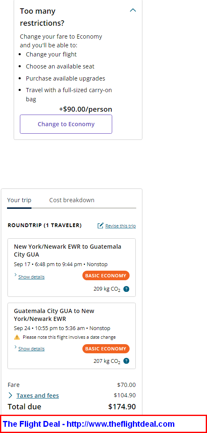Screen dimensions: 207x433
Task: Click the Basic Economy badge on the Sep 24 flight
Action: (x=106, y=349)
